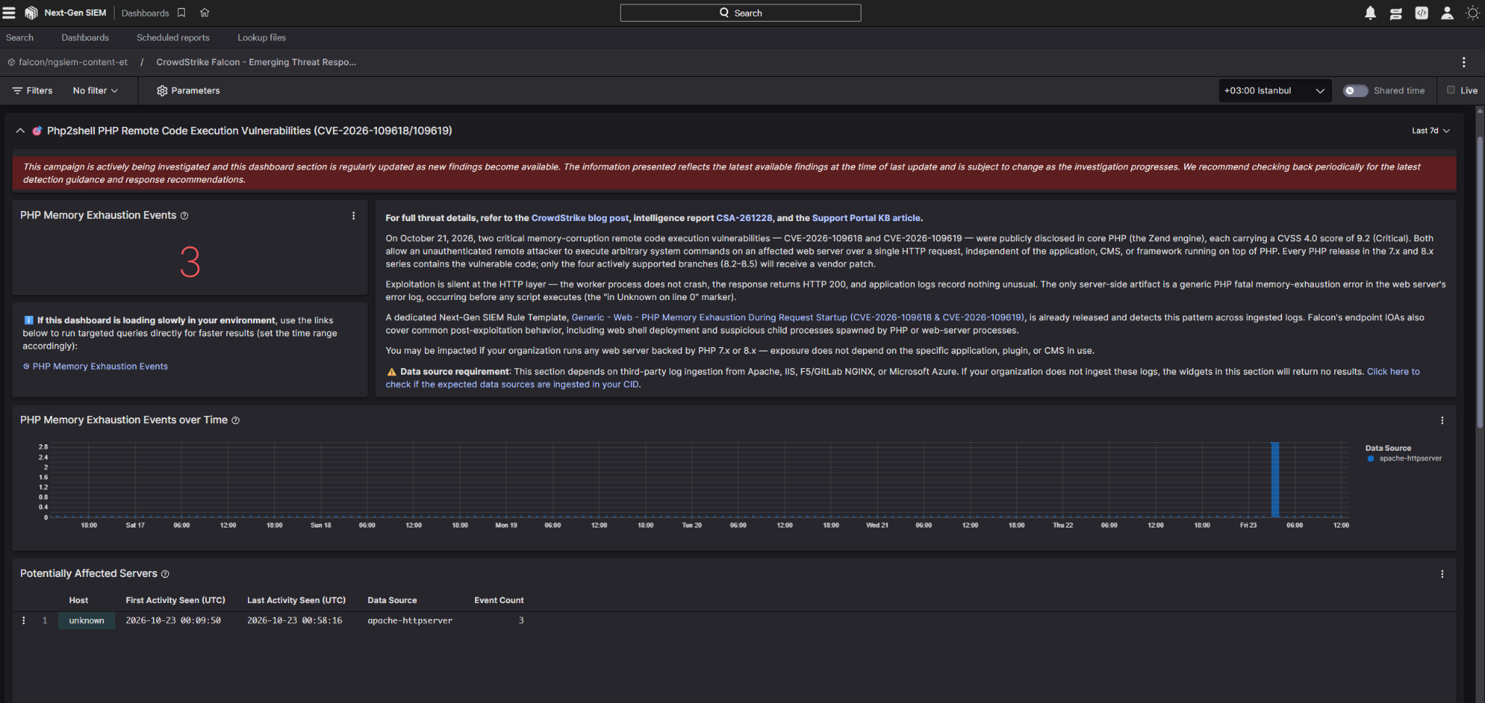Click the blue bar in the time chart
The image size is (1485, 703).
click(x=1275, y=480)
